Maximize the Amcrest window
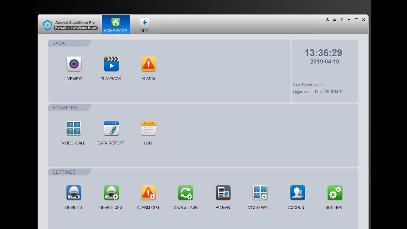This screenshot has width=407, height=229. point(356,20)
